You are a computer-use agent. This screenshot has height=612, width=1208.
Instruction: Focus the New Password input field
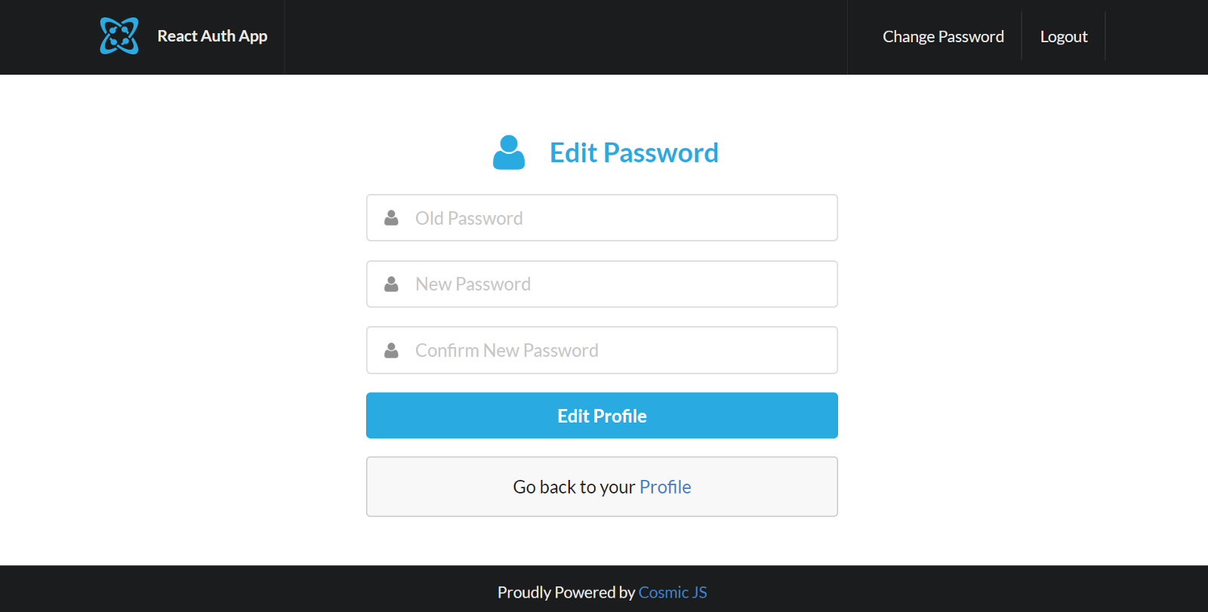(x=619, y=284)
